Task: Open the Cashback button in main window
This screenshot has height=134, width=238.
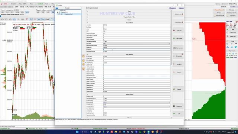Action: (41, 4)
